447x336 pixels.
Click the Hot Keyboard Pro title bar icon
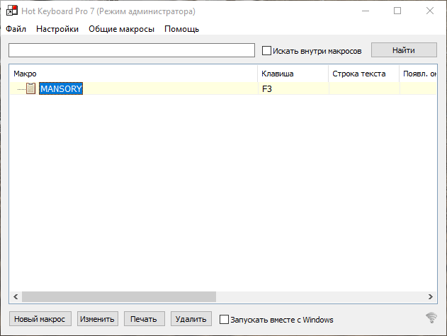point(11,11)
